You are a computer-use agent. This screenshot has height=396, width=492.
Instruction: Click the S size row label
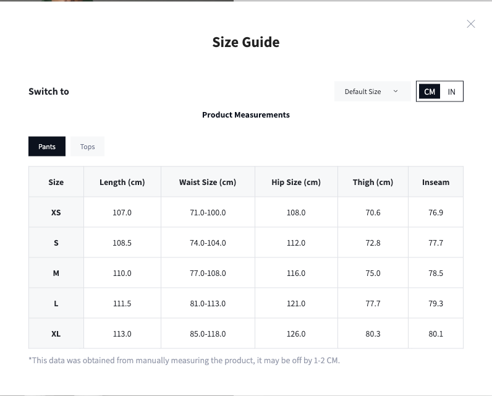click(56, 243)
